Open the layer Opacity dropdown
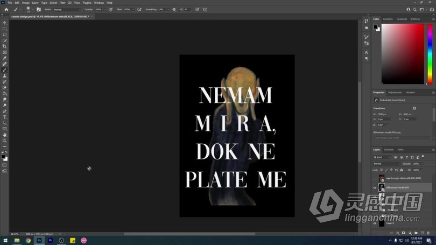Viewport: 436px width, 245px height. point(422,164)
